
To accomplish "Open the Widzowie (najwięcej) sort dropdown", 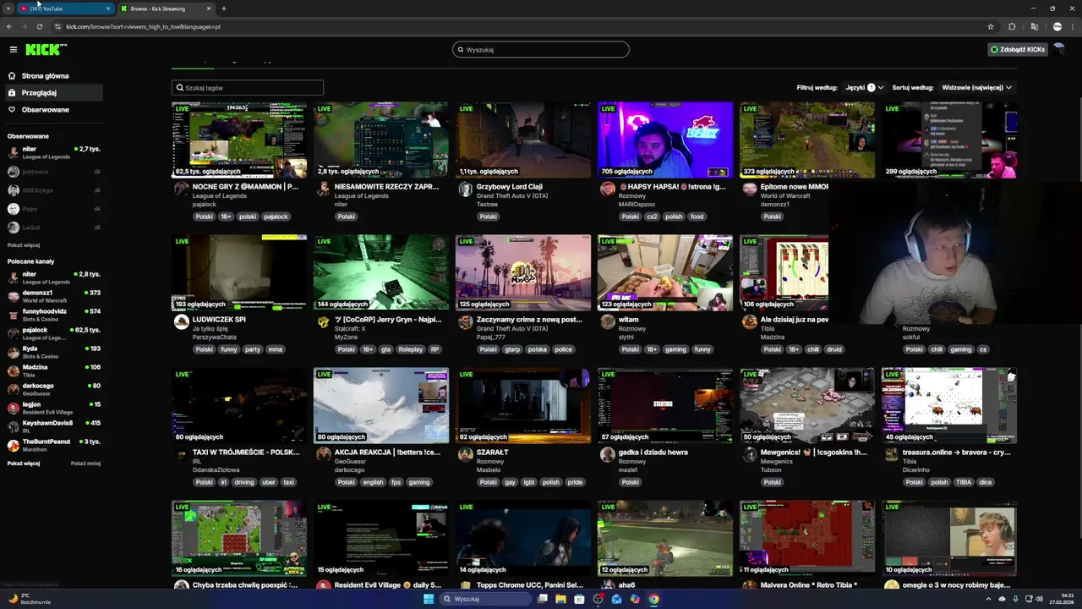I will click(x=976, y=88).
